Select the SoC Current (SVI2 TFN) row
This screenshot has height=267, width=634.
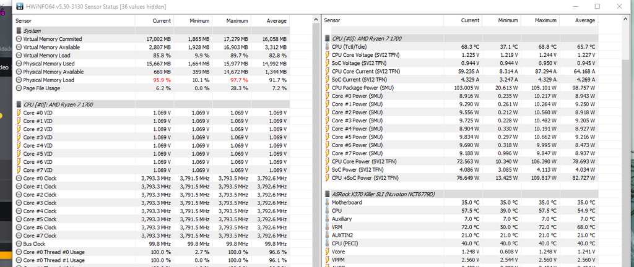tap(460, 80)
